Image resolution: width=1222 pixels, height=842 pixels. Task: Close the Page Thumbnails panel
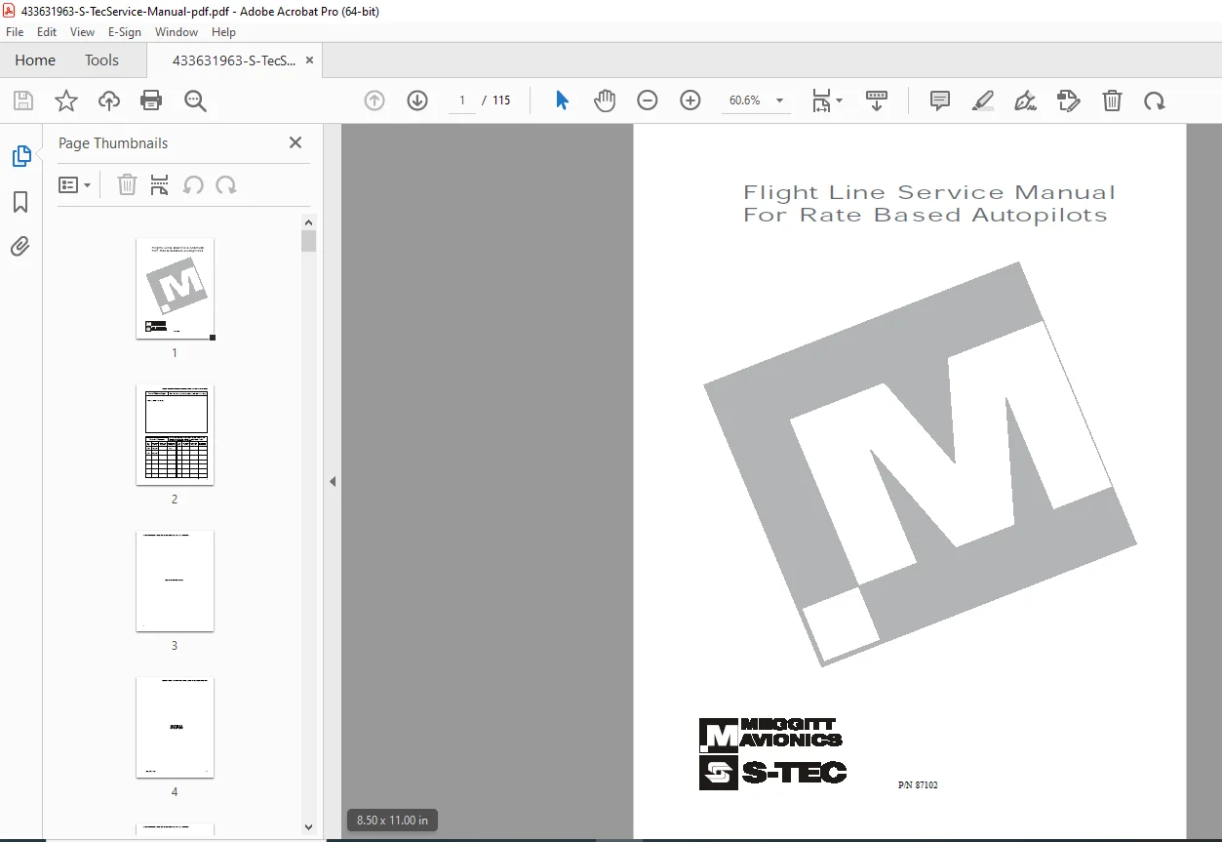point(296,142)
